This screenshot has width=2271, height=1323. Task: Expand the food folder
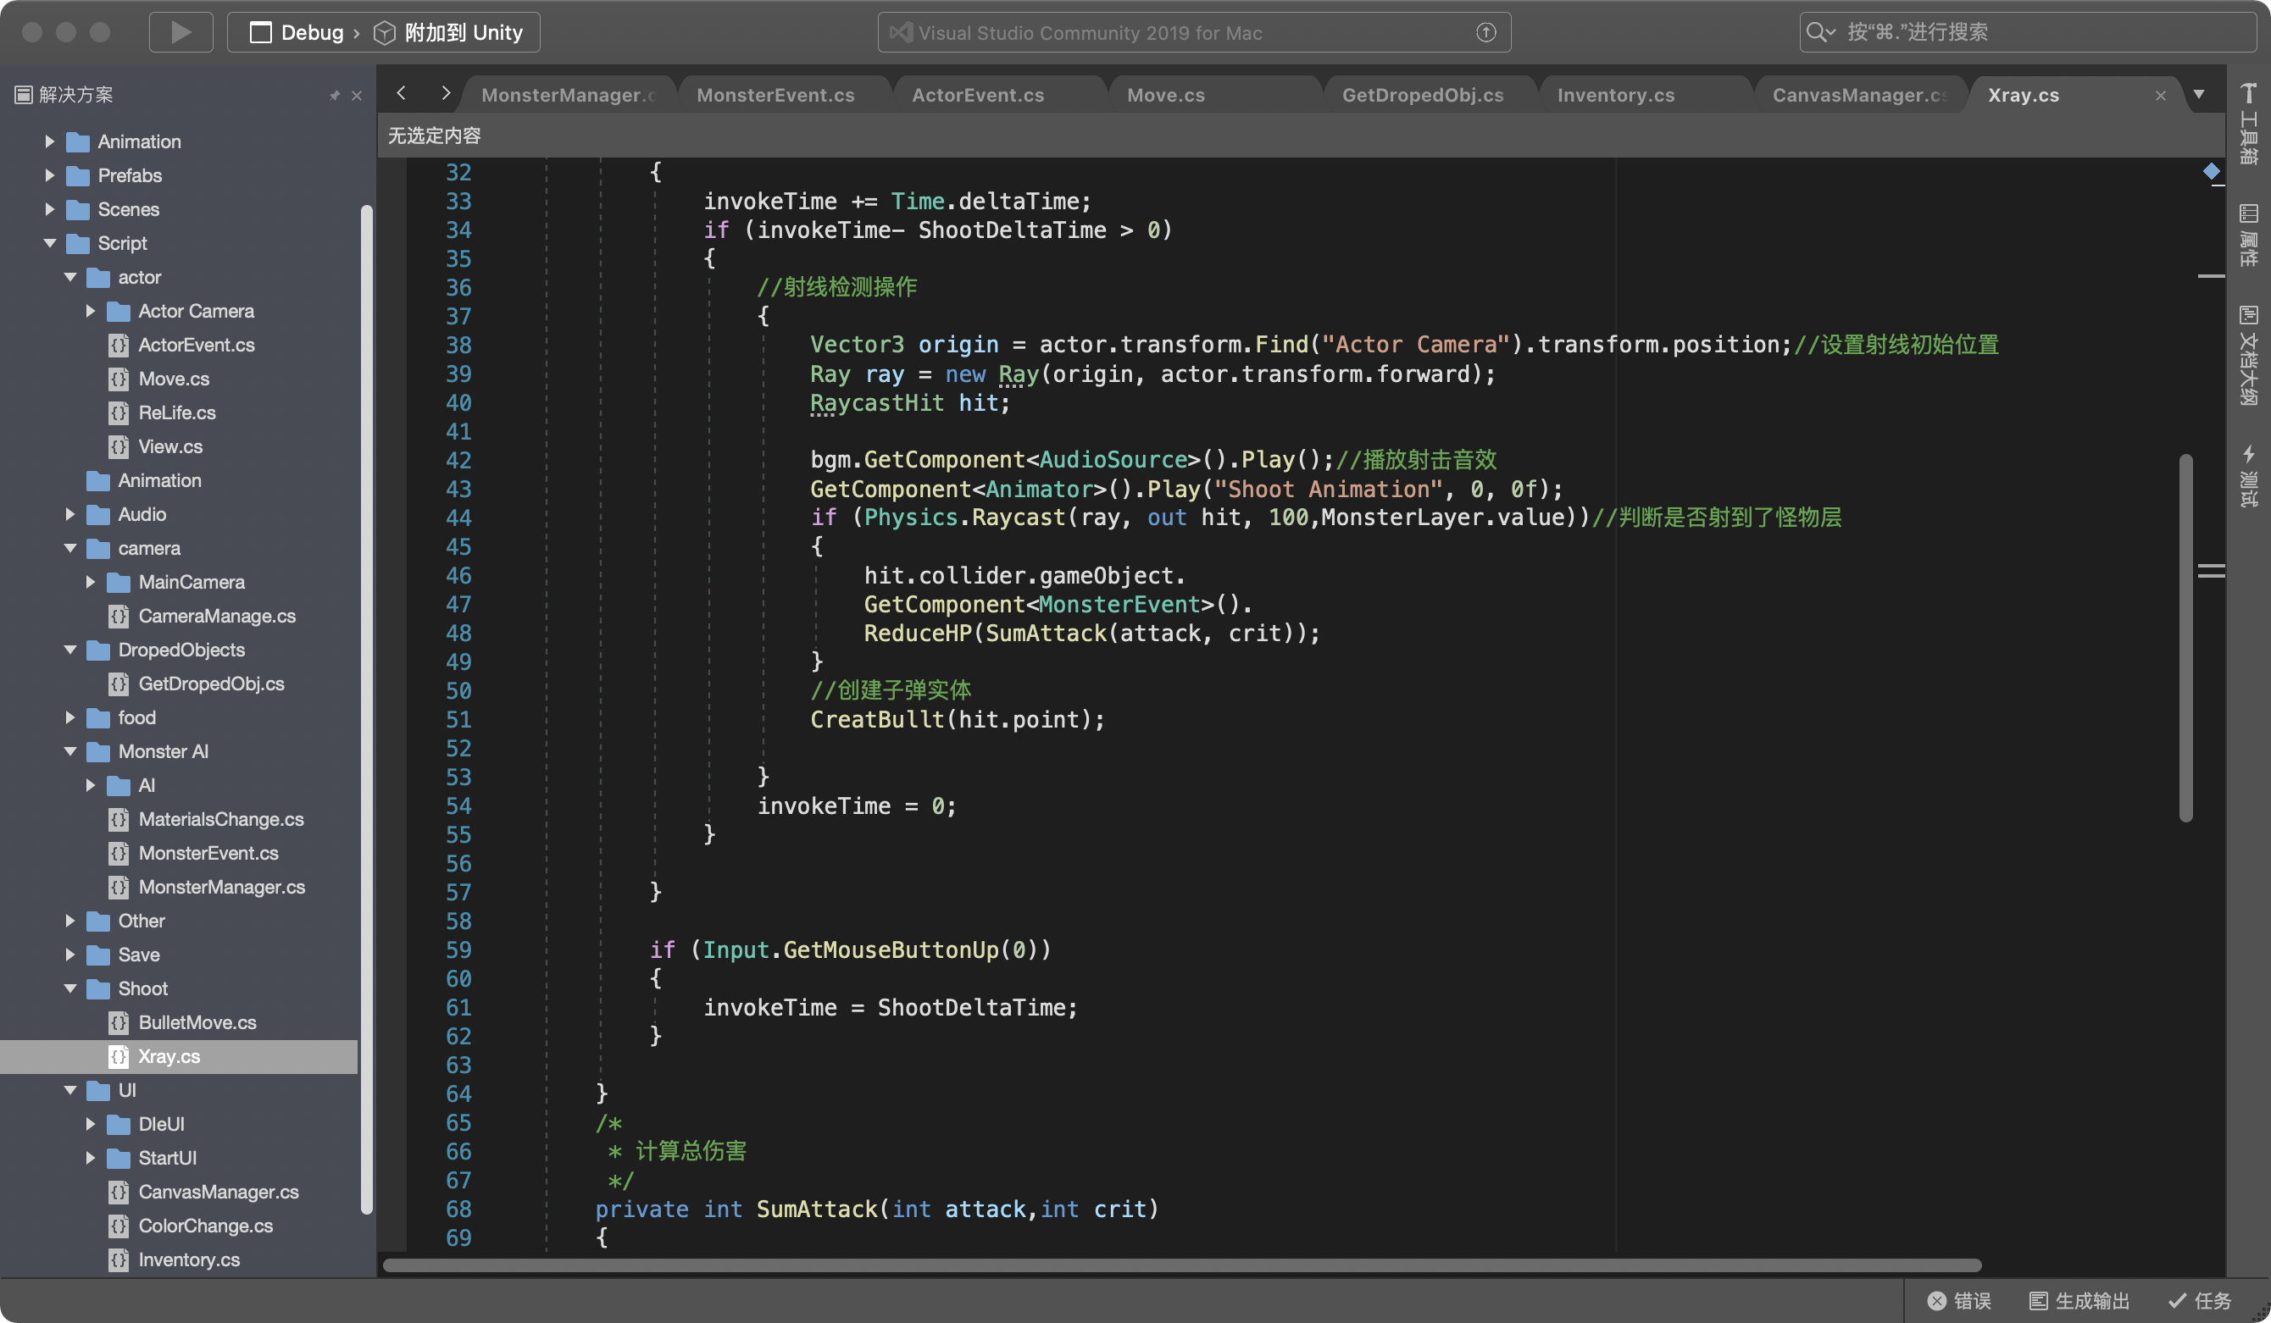pyautogui.click(x=70, y=717)
